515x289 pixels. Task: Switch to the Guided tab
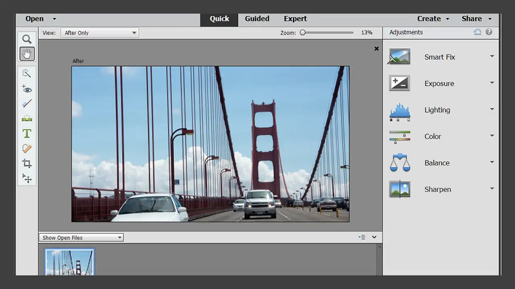coord(257,19)
